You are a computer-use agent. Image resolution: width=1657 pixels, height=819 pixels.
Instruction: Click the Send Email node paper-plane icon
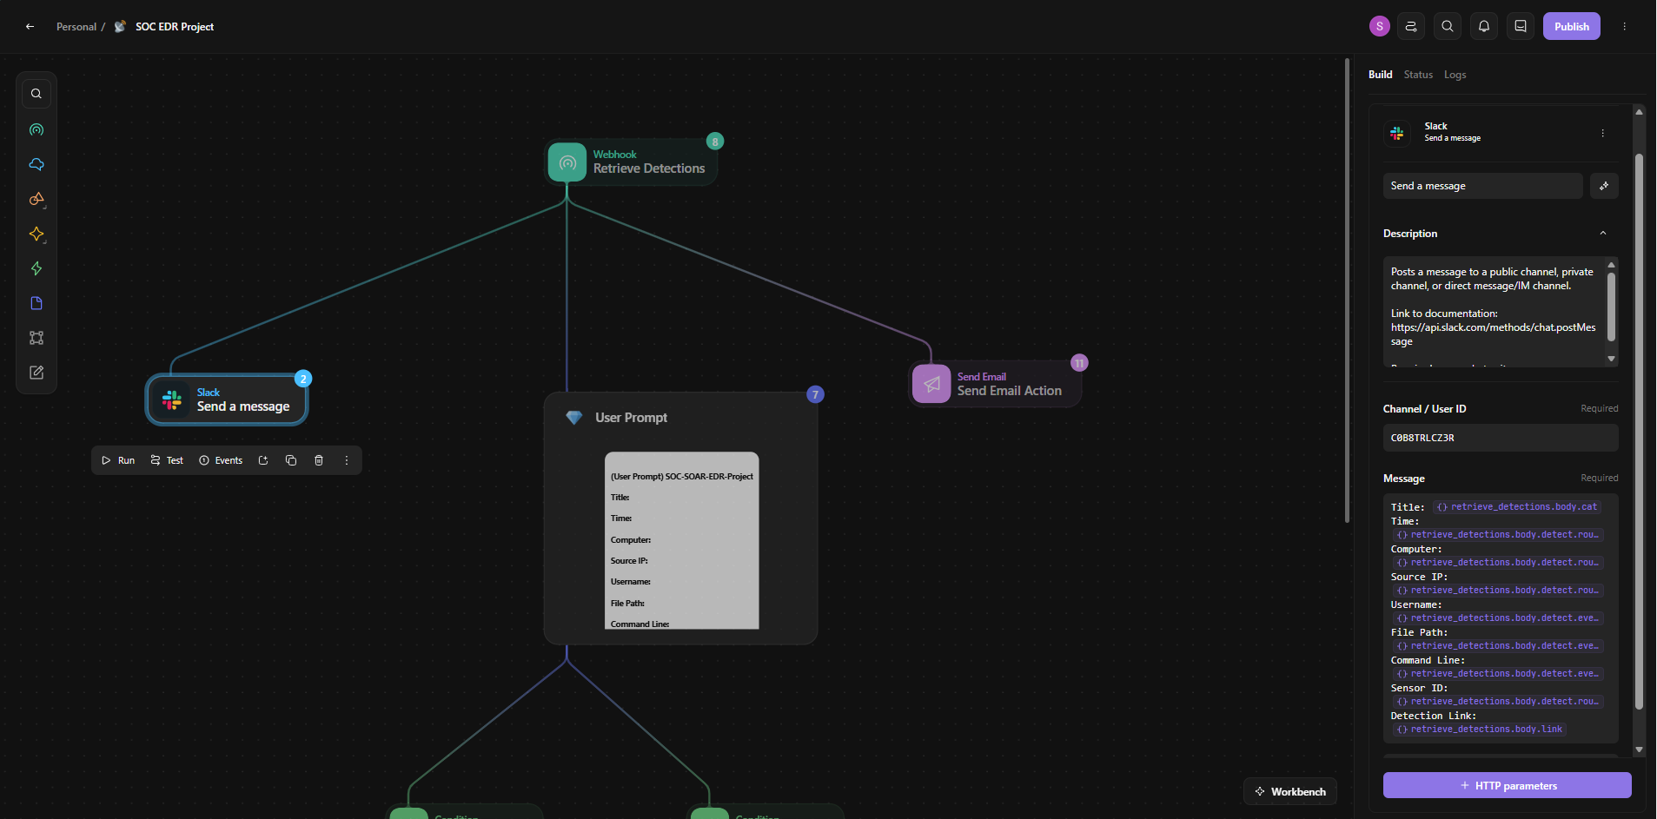point(931,384)
